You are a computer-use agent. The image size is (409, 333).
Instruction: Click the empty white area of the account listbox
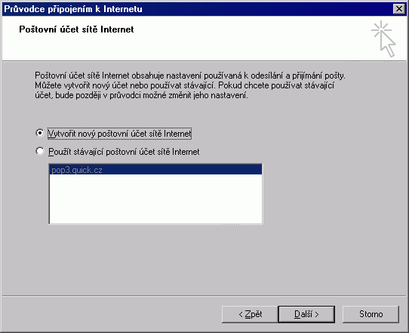click(x=155, y=199)
